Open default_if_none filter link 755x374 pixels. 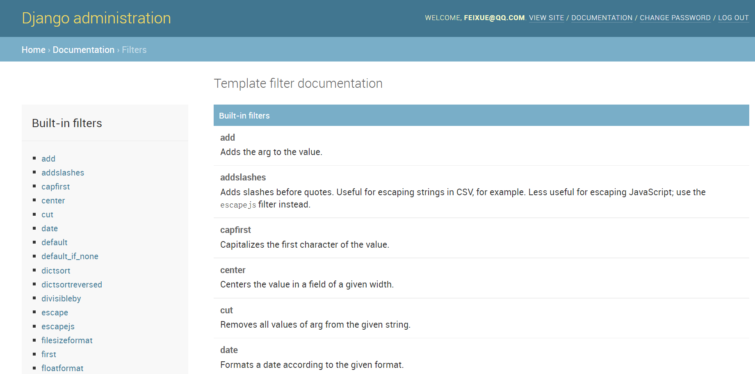point(70,256)
